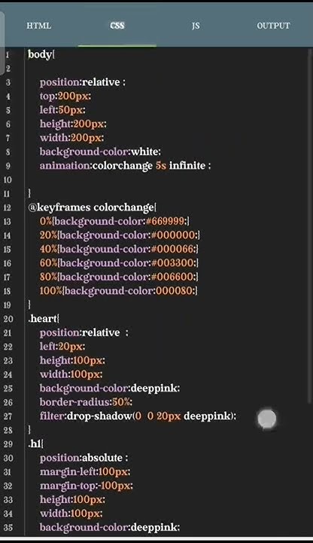
Task: Place cursor after the body selector
Action: (x=55, y=54)
